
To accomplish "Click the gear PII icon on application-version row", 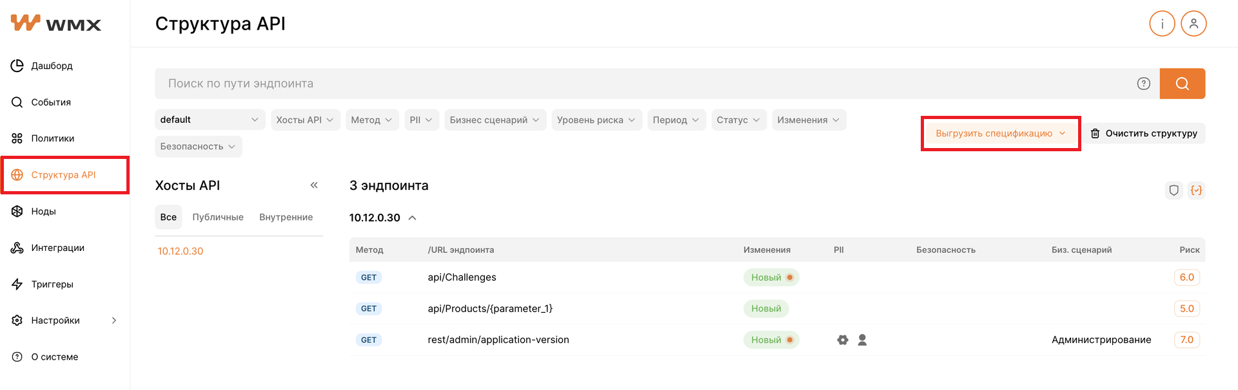I will tap(842, 340).
